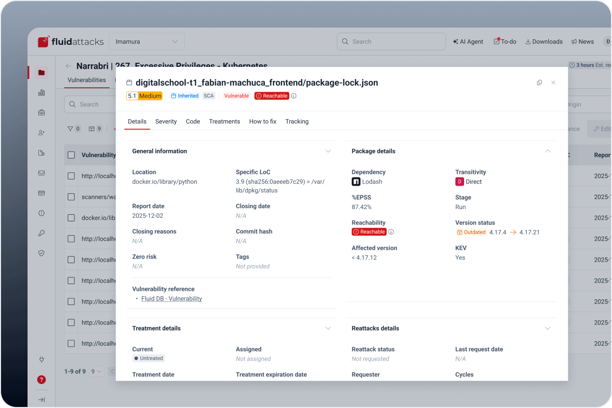Click the Lodash dependency icon
Screen dimensions: 612x408
pos(356,182)
